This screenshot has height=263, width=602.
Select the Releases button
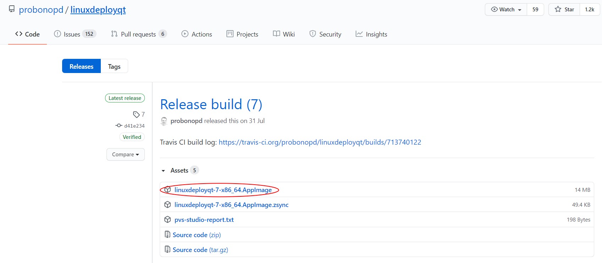(81, 66)
